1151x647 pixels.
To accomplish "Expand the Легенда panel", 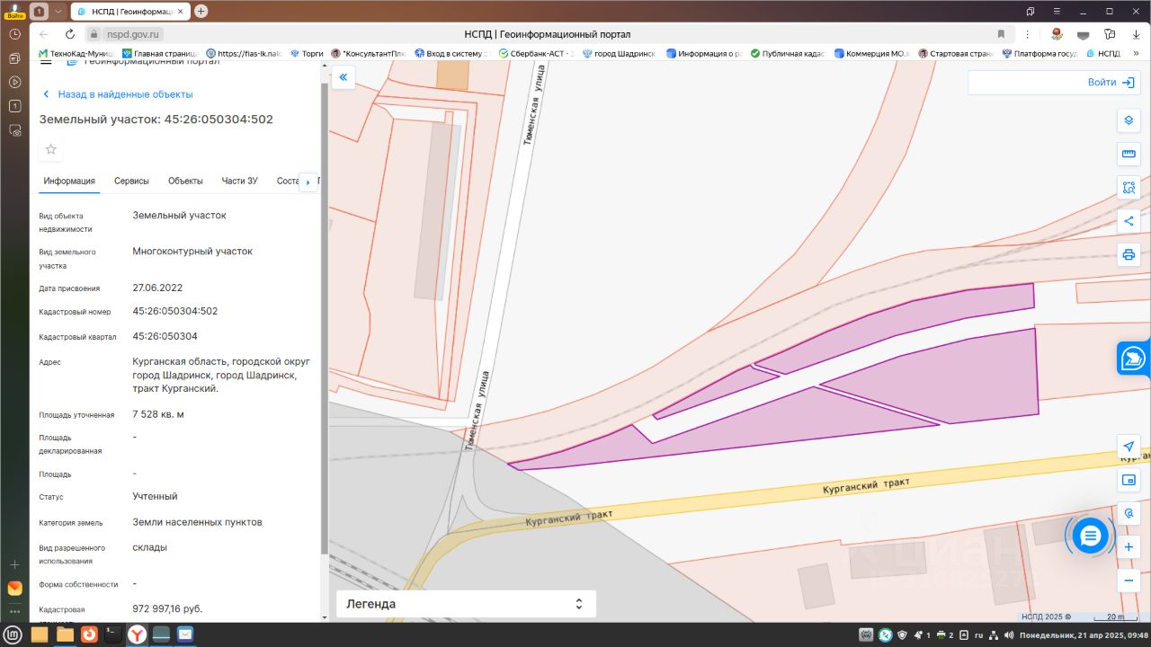I will tap(466, 604).
